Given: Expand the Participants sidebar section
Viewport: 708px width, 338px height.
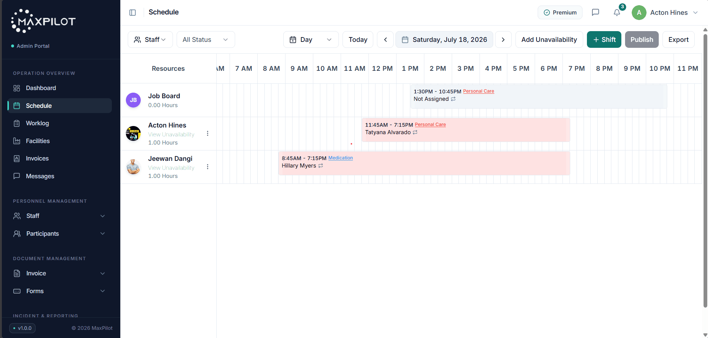Looking at the screenshot, I should (x=60, y=233).
